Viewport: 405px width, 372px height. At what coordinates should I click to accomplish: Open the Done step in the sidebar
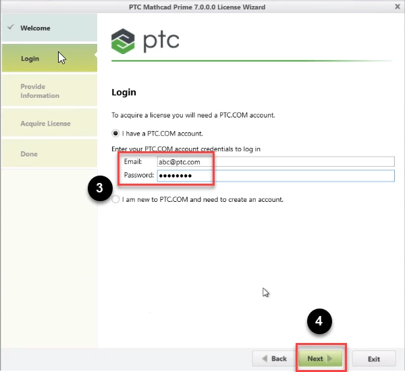pos(49,153)
